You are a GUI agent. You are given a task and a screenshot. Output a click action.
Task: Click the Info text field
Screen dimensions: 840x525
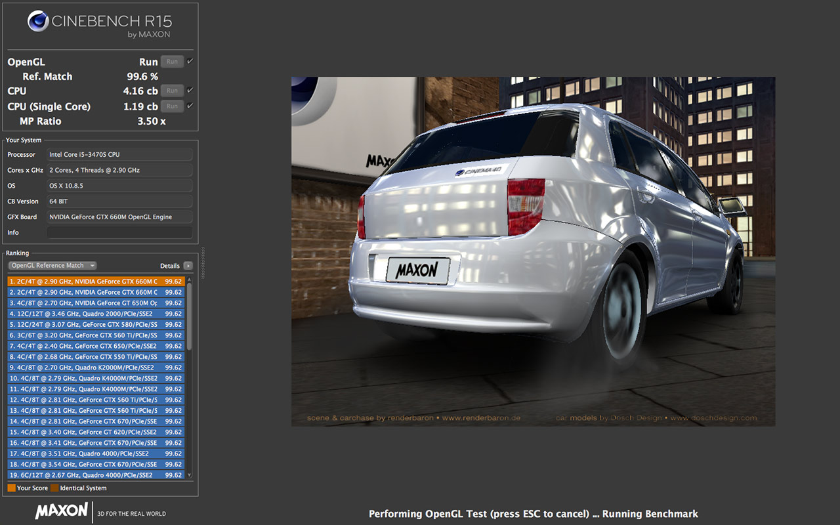[119, 233]
